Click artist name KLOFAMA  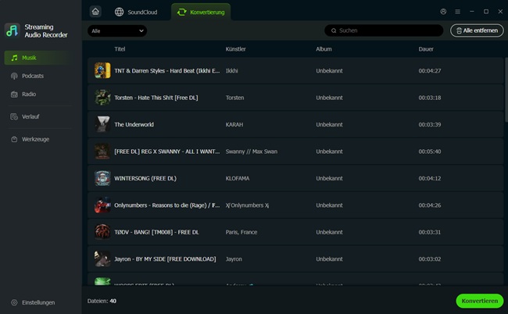238,178
